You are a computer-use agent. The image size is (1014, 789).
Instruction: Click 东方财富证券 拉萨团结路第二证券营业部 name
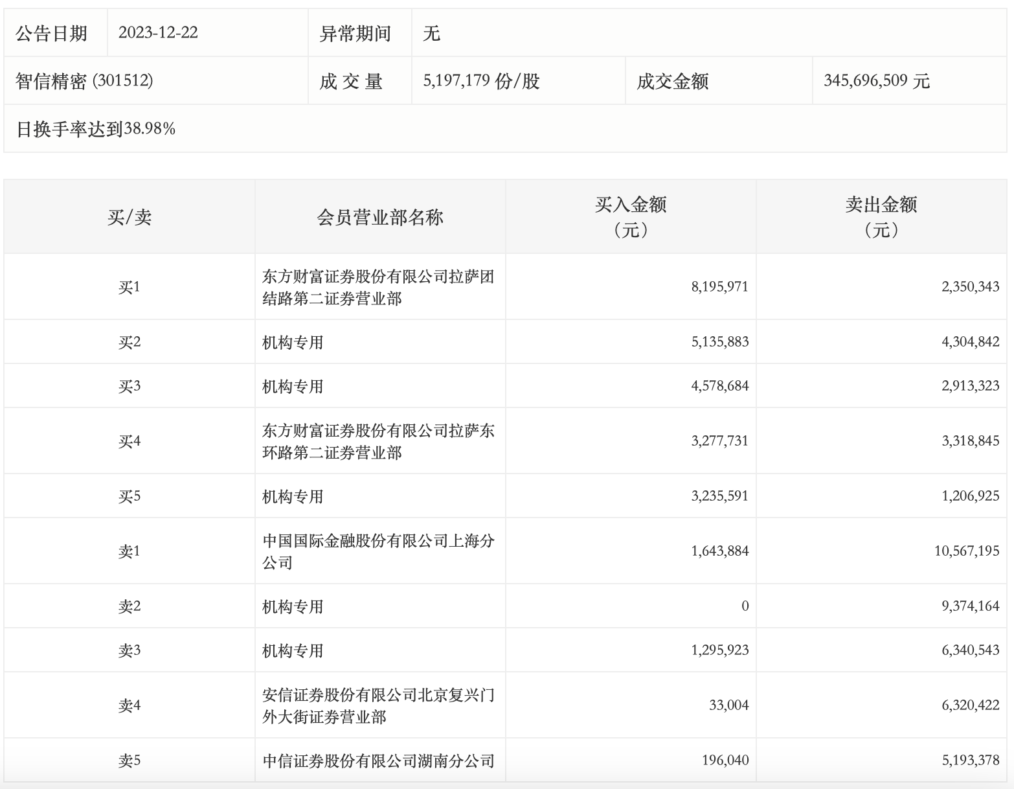point(378,287)
